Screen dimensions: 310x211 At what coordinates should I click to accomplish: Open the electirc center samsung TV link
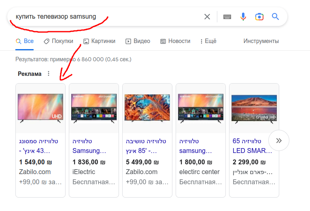click(196, 146)
